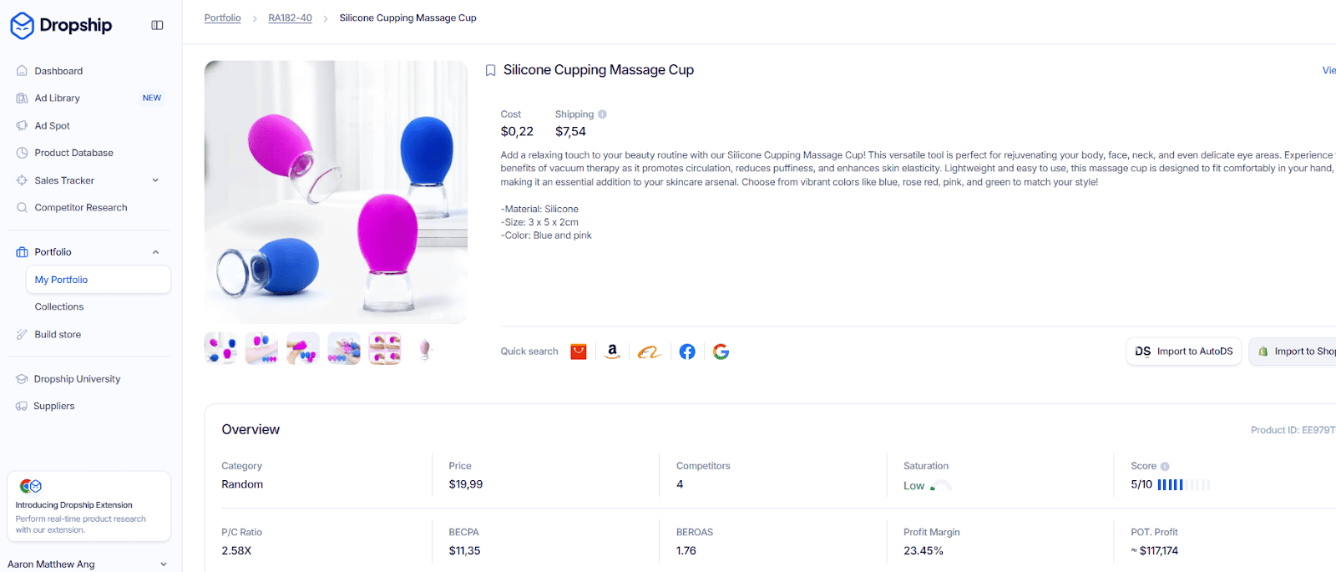Follow the RA182-40 breadcrumb link
Viewport: 1336px width, 572px height.
pyautogui.click(x=290, y=18)
